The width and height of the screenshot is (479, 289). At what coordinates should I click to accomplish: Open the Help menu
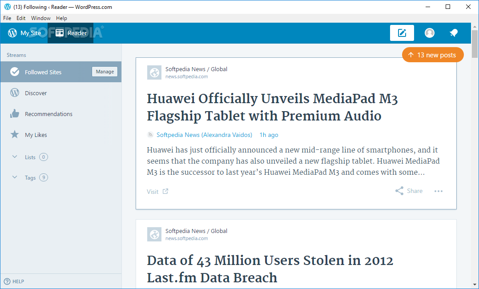pos(61,18)
